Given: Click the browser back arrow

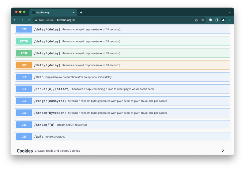Looking at the screenshot, I should point(15,20).
